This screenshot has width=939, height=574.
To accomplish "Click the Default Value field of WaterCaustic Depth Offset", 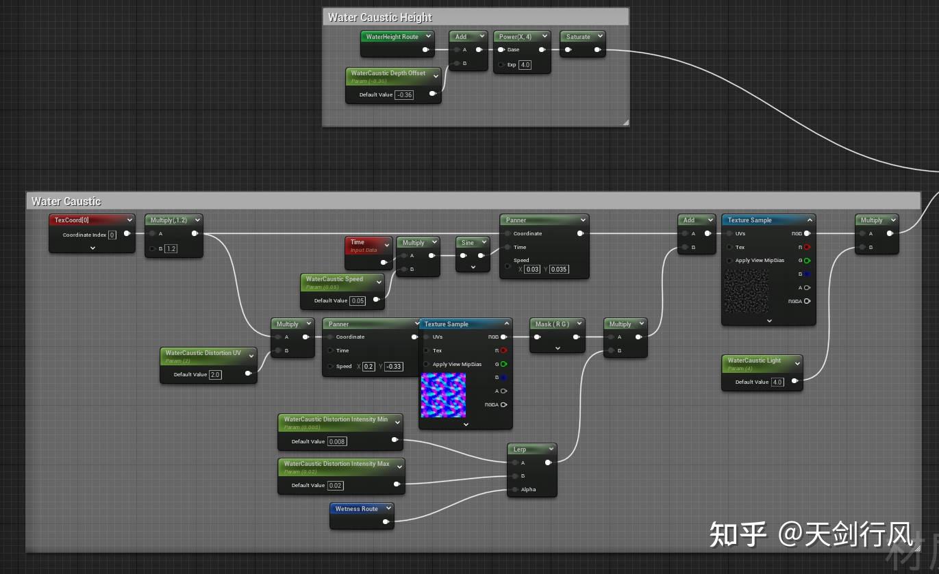I will coord(404,94).
